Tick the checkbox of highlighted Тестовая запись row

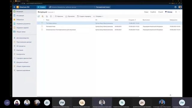(x=39, y=23)
